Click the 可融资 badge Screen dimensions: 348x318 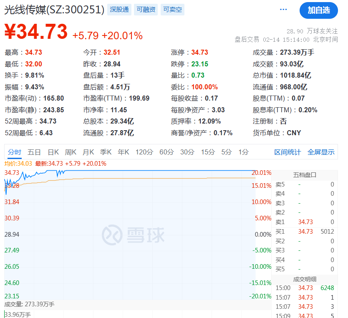pos(145,9)
